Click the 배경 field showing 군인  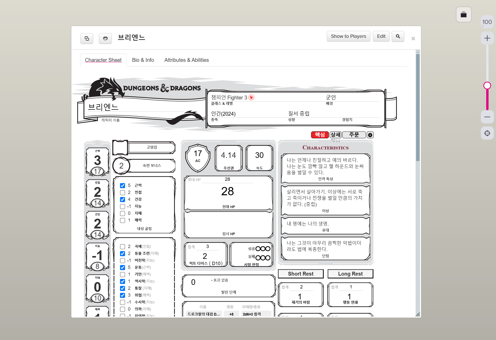[x=352, y=97]
